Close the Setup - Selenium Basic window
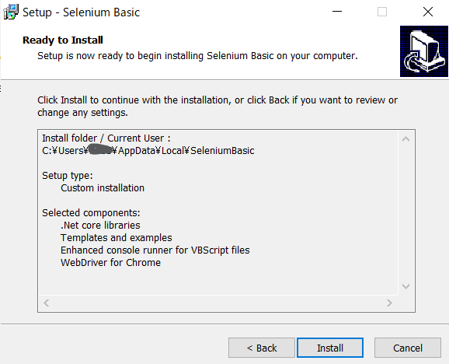Viewport: 449px width, 364px height. (x=428, y=12)
